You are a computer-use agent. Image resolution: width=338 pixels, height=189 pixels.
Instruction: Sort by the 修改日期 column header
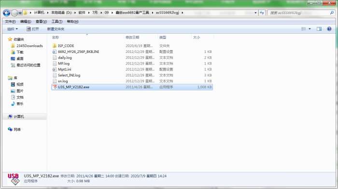click(x=132, y=38)
